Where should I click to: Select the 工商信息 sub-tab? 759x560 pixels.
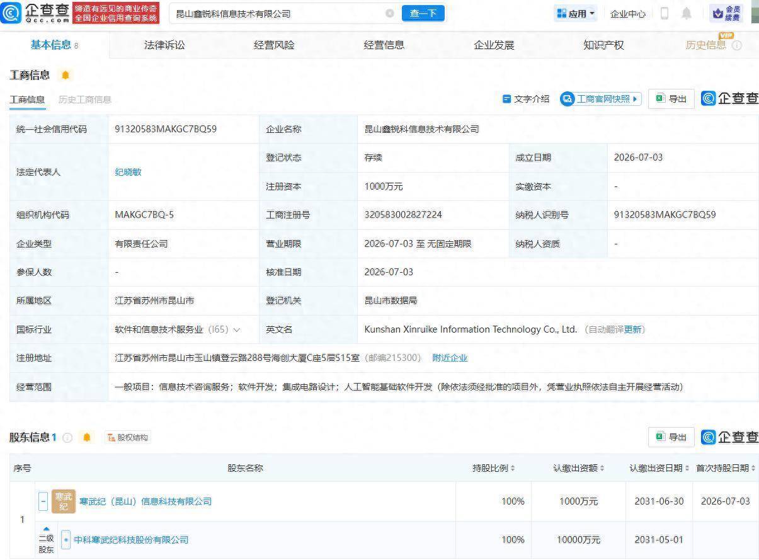[27, 100]
